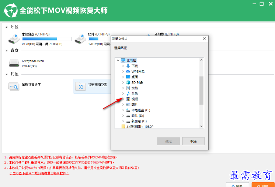275x187 pixels.
Task: Select the WPS网盘 label in tree
Action: point(138,71)
